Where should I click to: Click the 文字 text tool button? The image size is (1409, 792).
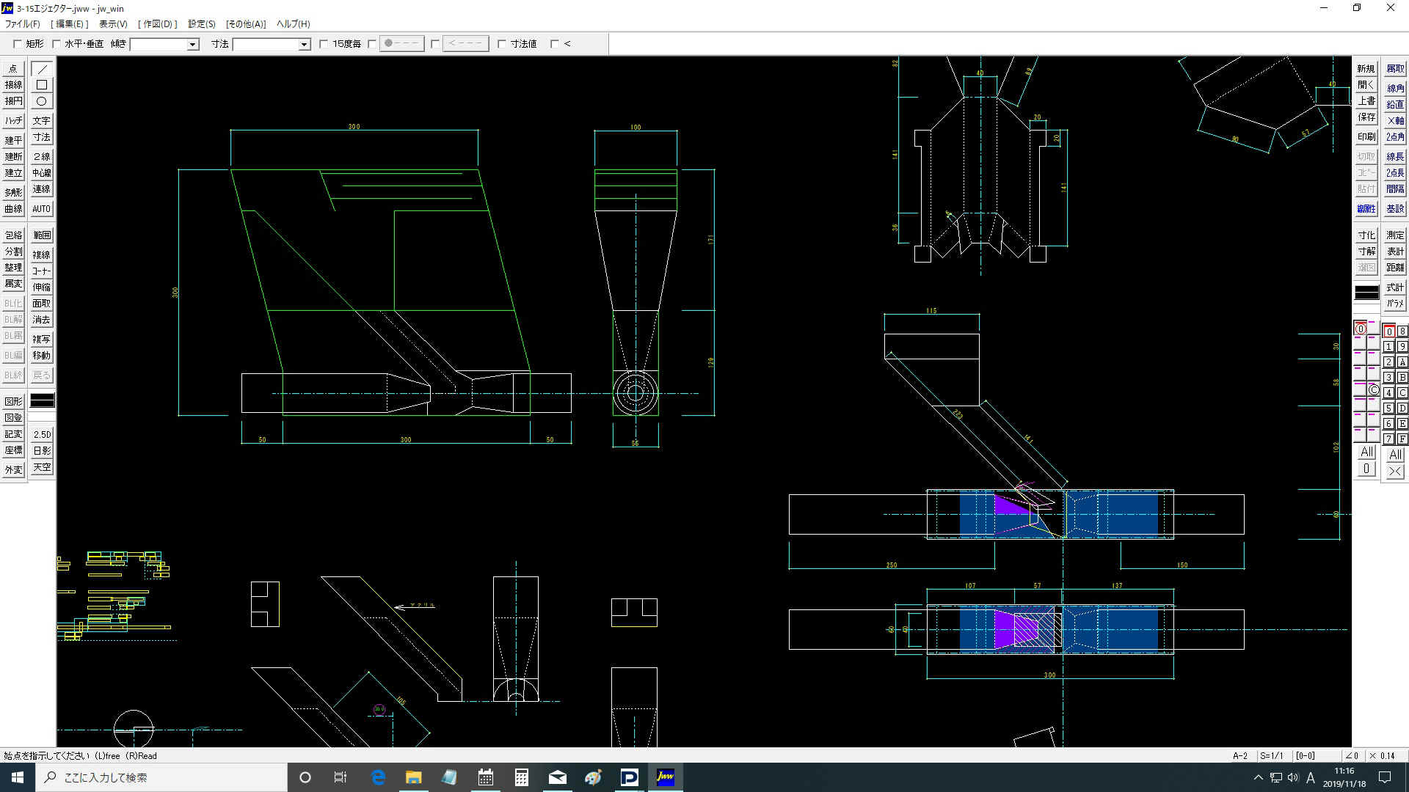(x=42, y=121)
